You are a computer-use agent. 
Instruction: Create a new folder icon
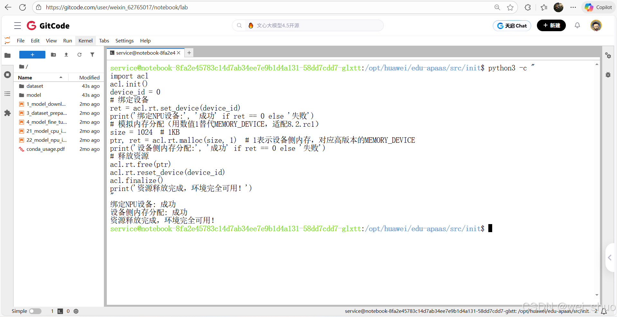tap(53, 55)
